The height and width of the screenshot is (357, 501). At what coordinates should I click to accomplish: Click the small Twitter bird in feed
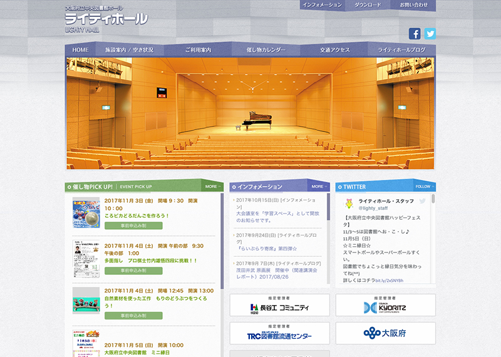[422, 201]
